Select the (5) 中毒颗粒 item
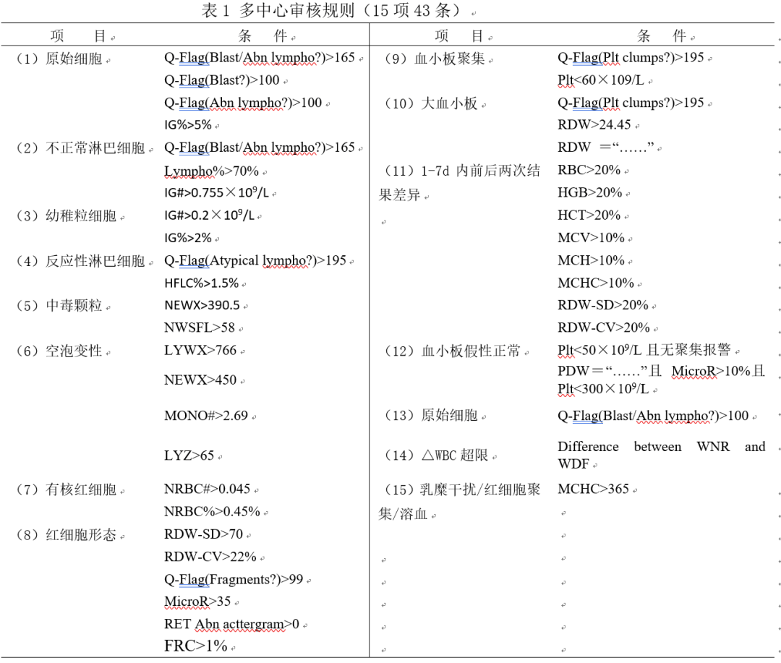This screenshot has width=781, height=663. pos(63,306)
